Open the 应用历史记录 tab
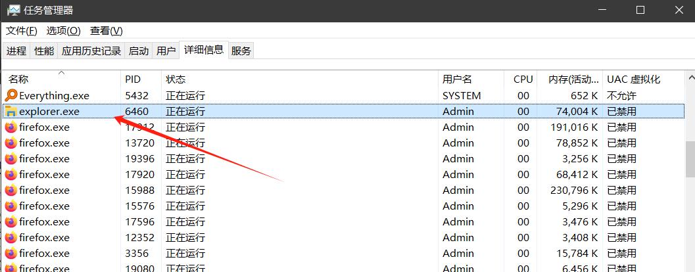This screenshot has width=695, height=272. point(91,51)
